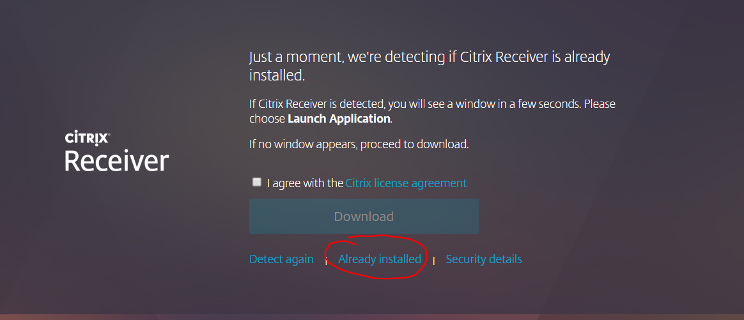Screen dimensions: 744x320
Task: Choose the Already installed link
Action: click(380, 259)
